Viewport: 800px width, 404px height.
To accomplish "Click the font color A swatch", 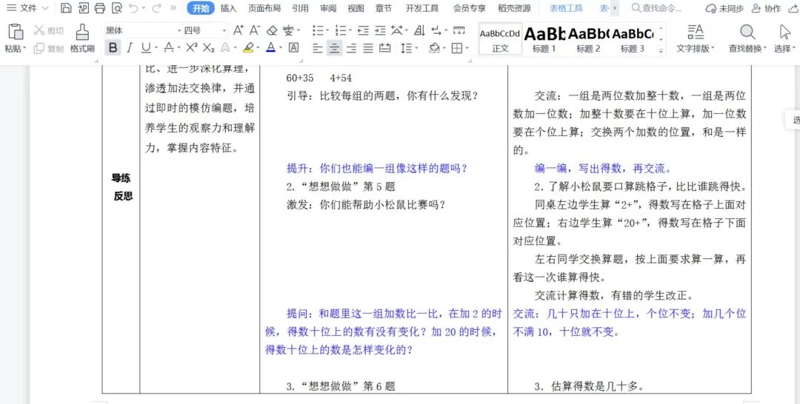I will (x=270, y=48).
